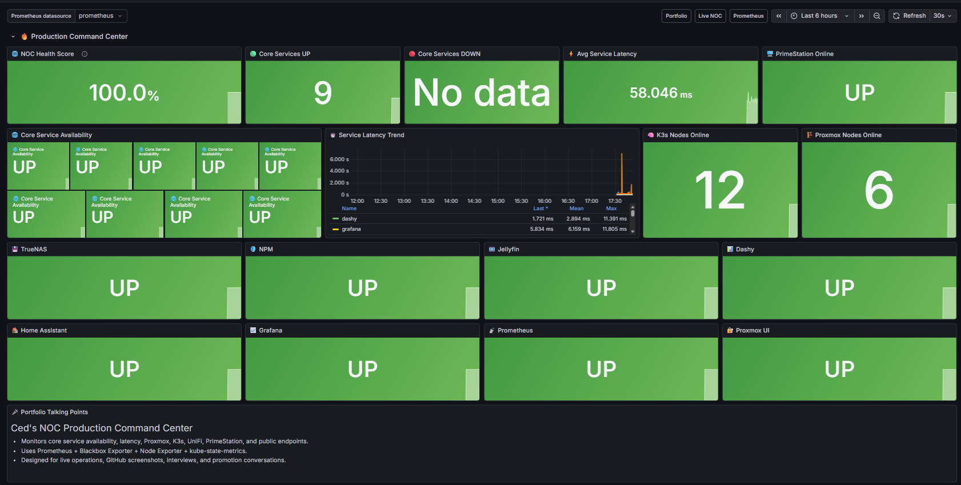961x485 pixels.
Task: Click the fire icon beside Production Command Center
Action: tap(25, 37)
